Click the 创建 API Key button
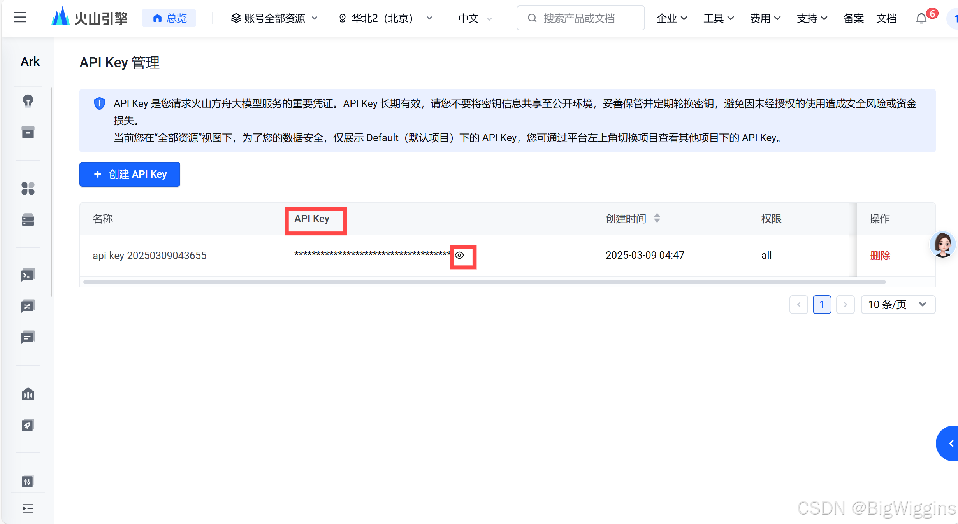This screenshot has height=524, width=958. pyautogui.click(x=130, y=174)
